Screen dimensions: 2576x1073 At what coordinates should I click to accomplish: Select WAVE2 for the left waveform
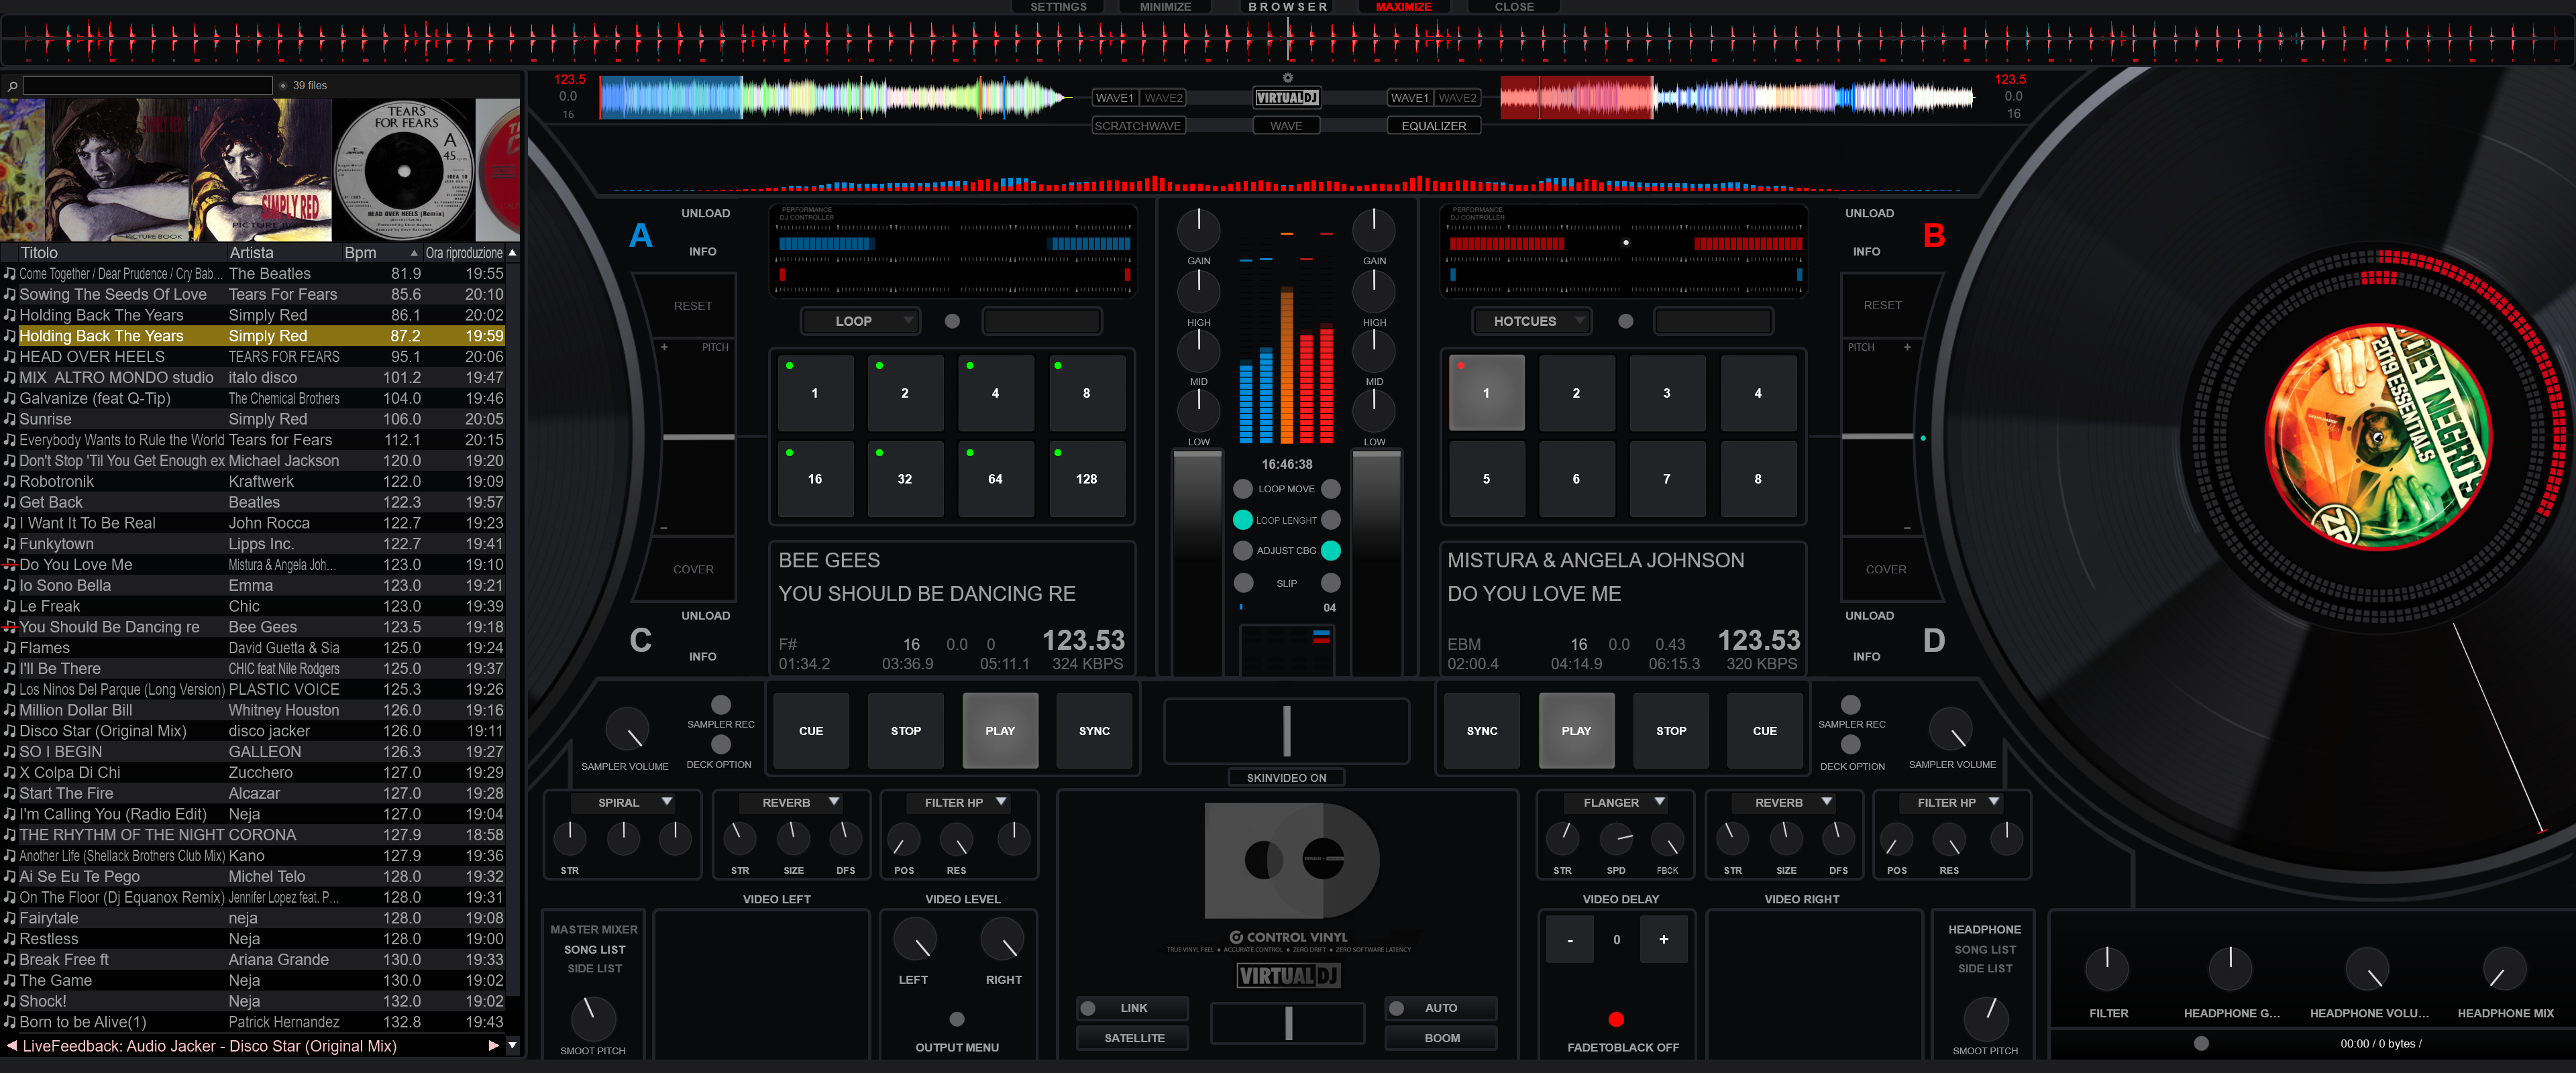coord(1163,98)
